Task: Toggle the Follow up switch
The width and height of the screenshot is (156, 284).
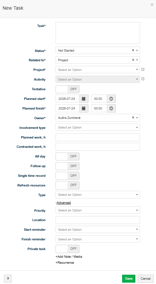Action: coord(68,166)
